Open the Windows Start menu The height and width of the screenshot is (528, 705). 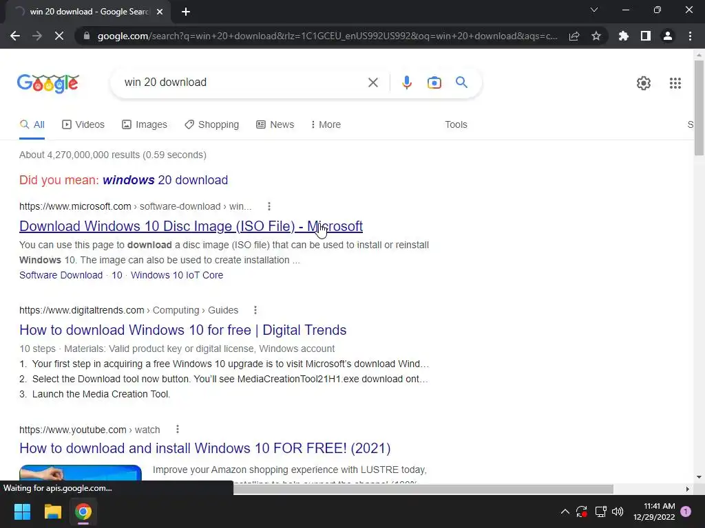(x=22, y=511)
